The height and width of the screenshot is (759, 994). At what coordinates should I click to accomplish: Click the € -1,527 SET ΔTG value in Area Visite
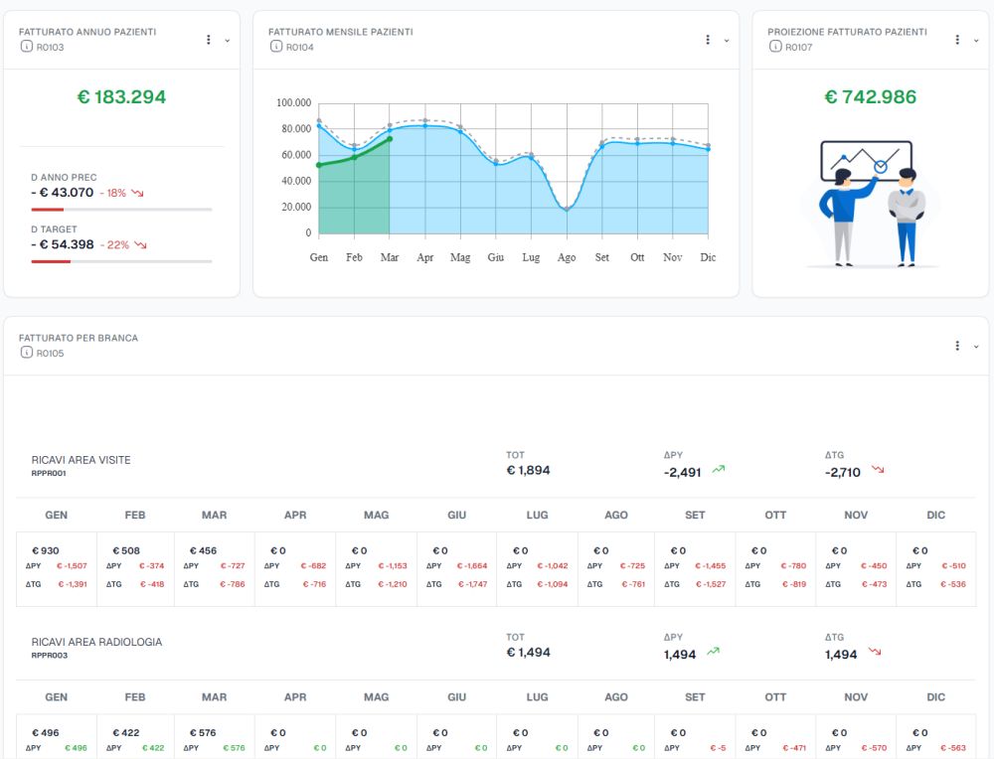coord(711,584)
